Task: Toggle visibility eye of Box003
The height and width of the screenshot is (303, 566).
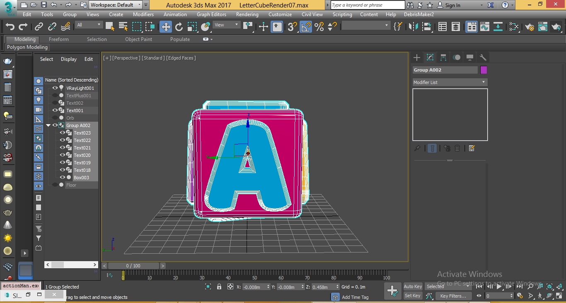Action: point(62,178)
